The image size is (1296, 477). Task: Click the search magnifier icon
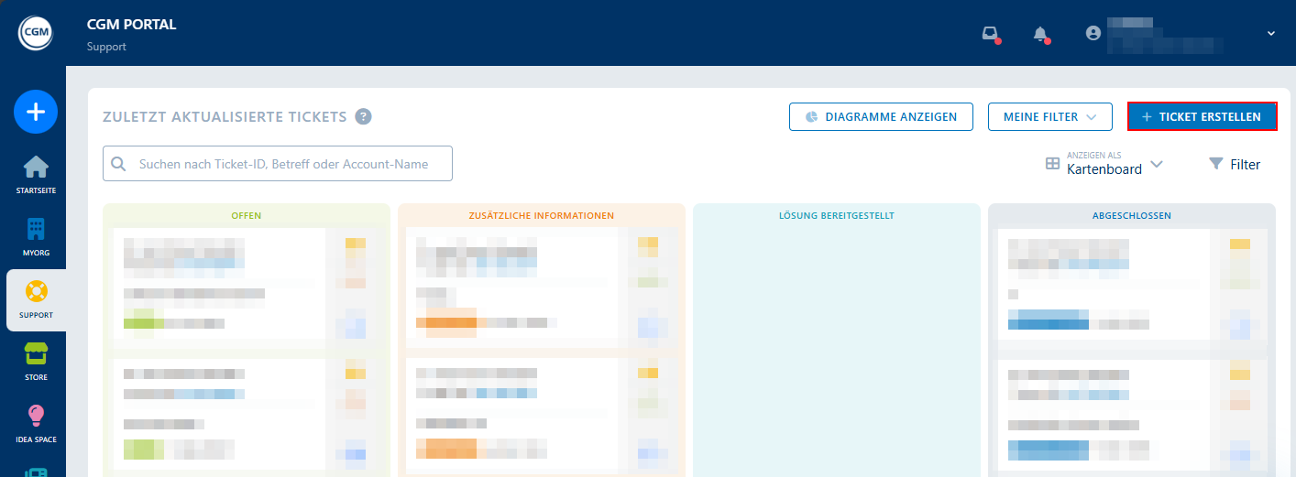(x=119, y=164)
